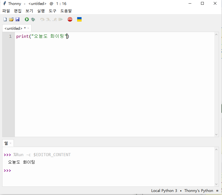Click the hamburger icon in status bar
Screen dimensions: 222x195
[x=217, y=191]
